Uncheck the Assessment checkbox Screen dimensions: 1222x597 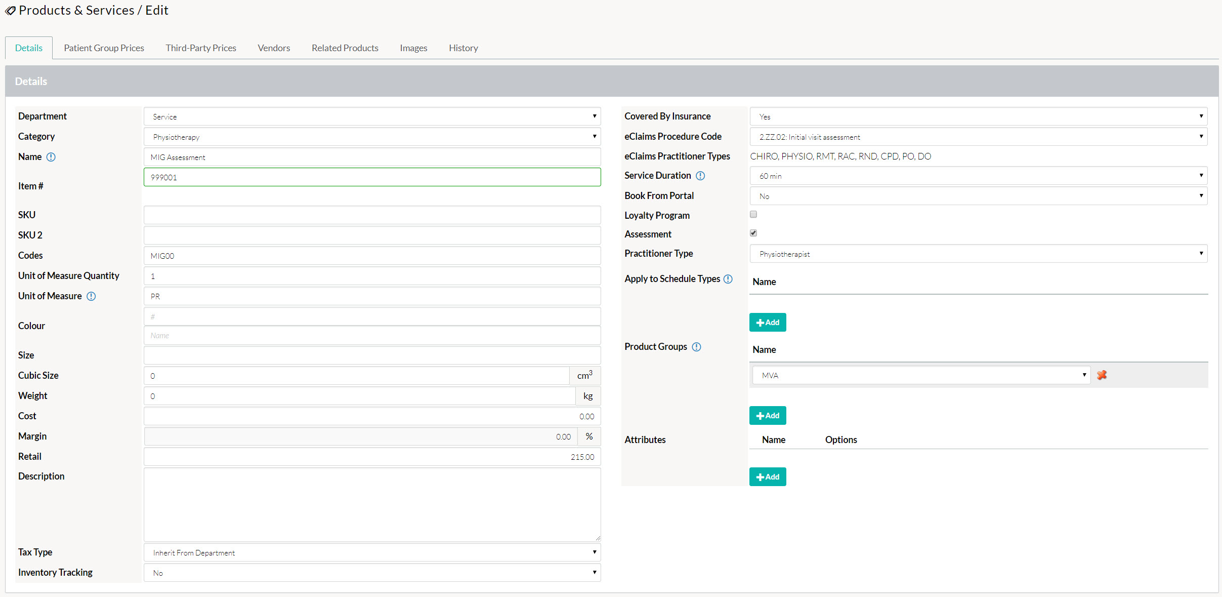(753, 233)
